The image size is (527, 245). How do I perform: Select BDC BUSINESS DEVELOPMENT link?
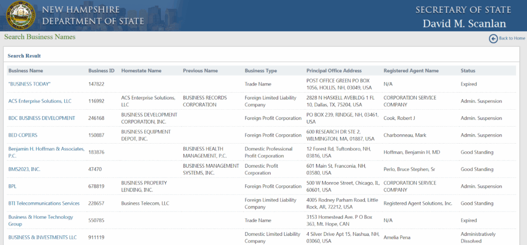[x=42, y=118]
